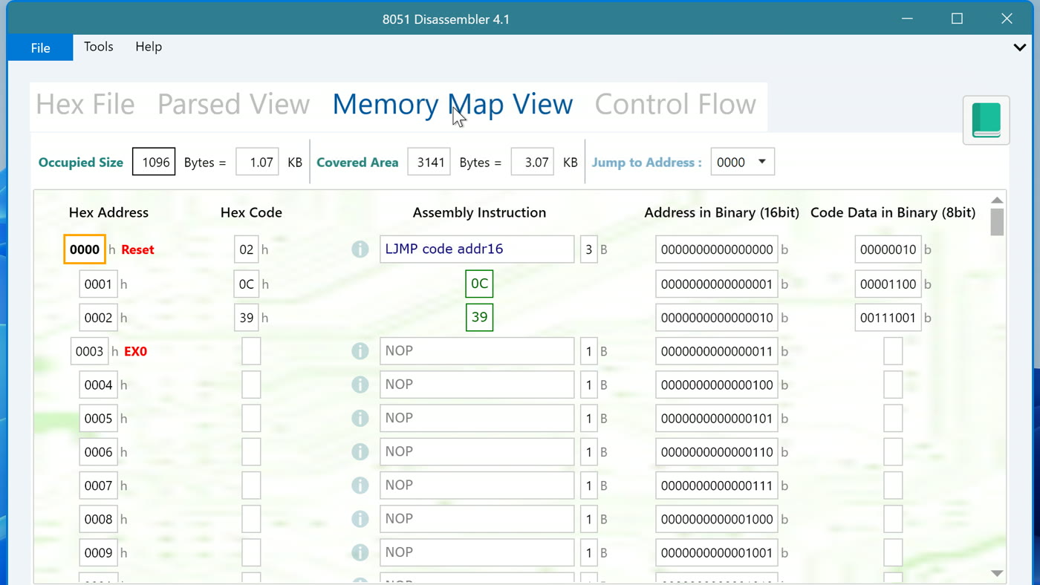The height and width of the screenshot is (585, 1040).
Task: Click binary address 0000000000001001 field
Action: tap(716, 552)
